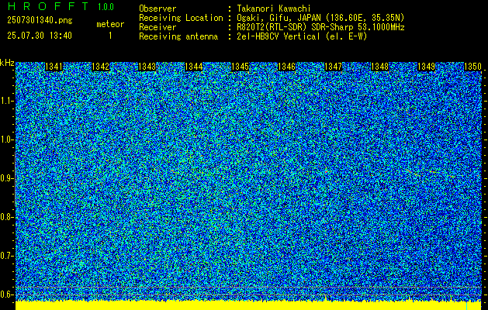Screen dimensions: 488x310
Task: Click the meteor label
Action: (x=110, y=24)
